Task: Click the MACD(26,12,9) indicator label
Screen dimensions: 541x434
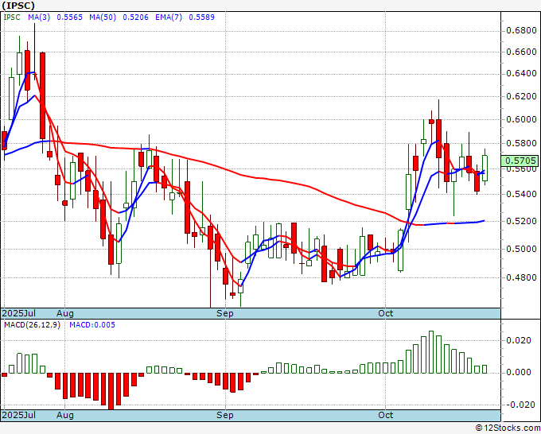Action: click(x=32, y=325)
